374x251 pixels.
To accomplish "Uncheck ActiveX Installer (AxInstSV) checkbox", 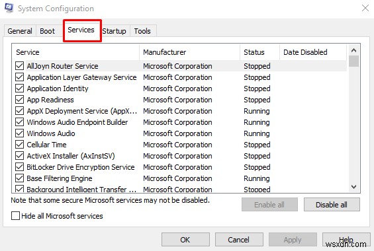I will pyautogui.click(x=19, y=156).
